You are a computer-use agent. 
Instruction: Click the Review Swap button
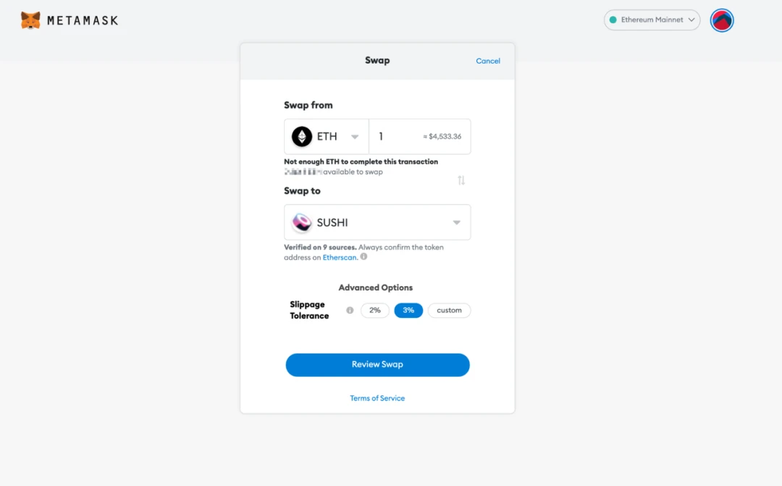[377, 365]
